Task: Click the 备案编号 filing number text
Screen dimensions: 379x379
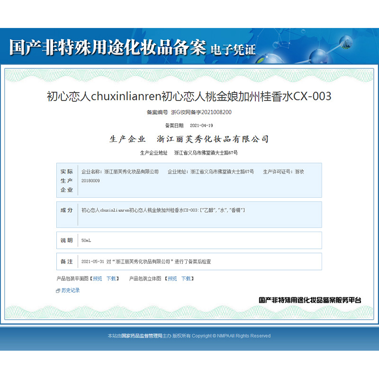Action: point(189,112)
